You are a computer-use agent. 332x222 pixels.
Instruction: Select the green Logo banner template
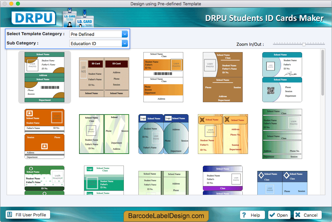click(x=104, y=180)
